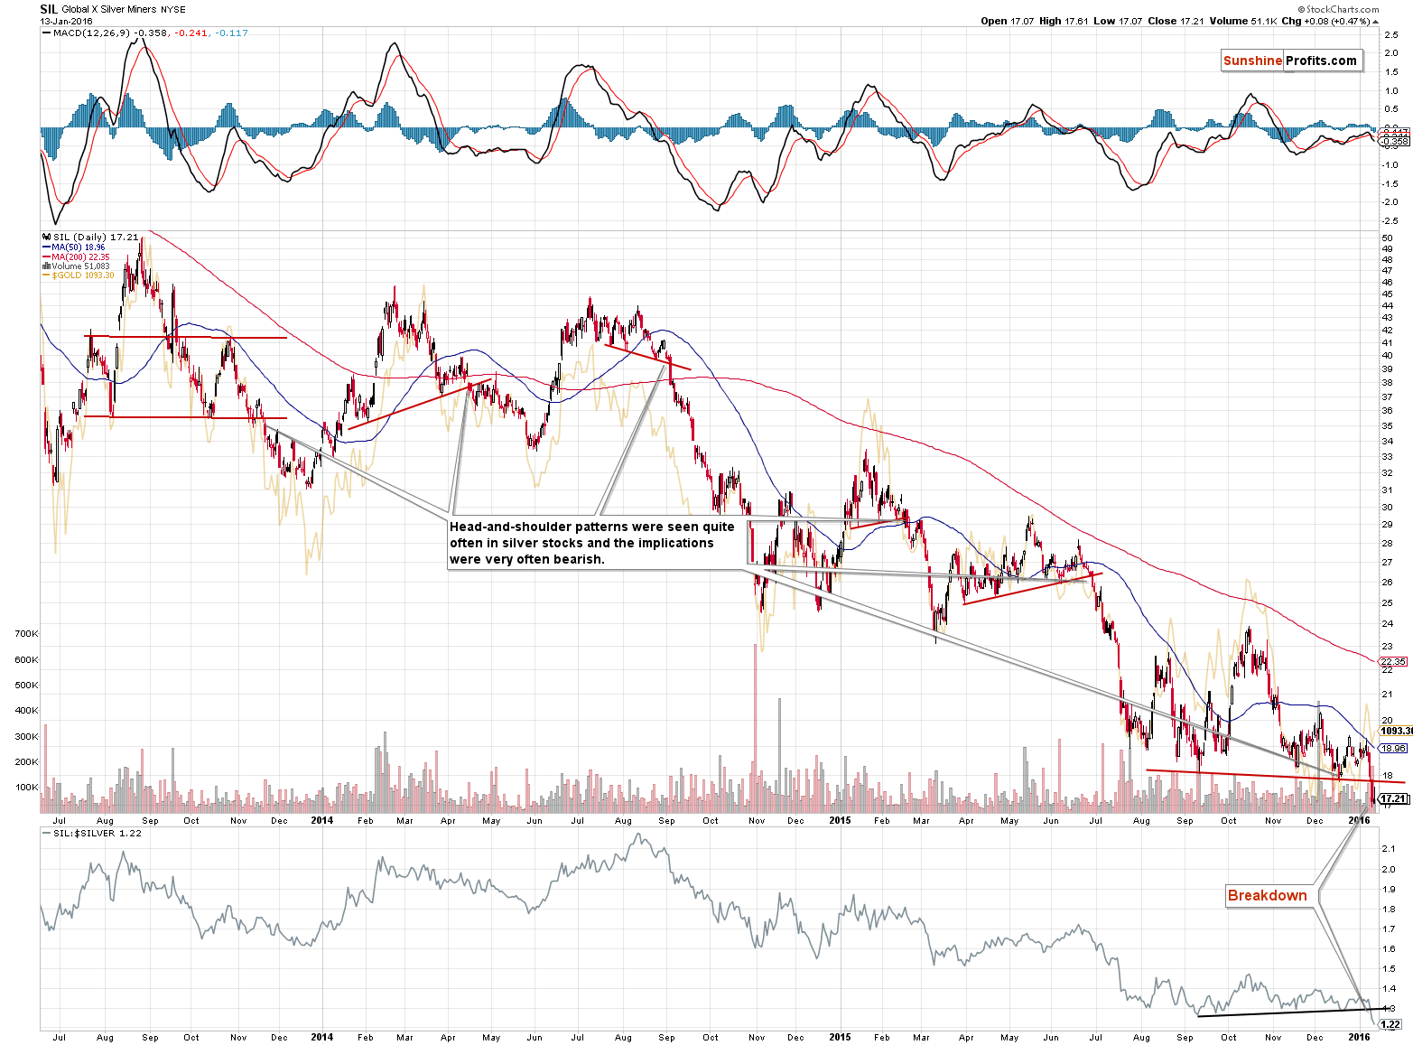Click the Volume 51.1K header value
The height and width of the screenshot is (1045, 1413).
1242,21
